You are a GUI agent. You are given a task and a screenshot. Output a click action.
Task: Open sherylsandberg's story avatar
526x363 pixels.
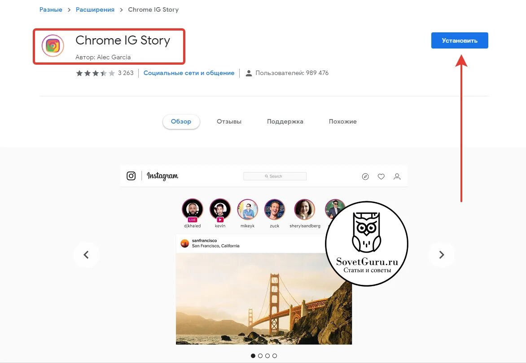(305, 209)
